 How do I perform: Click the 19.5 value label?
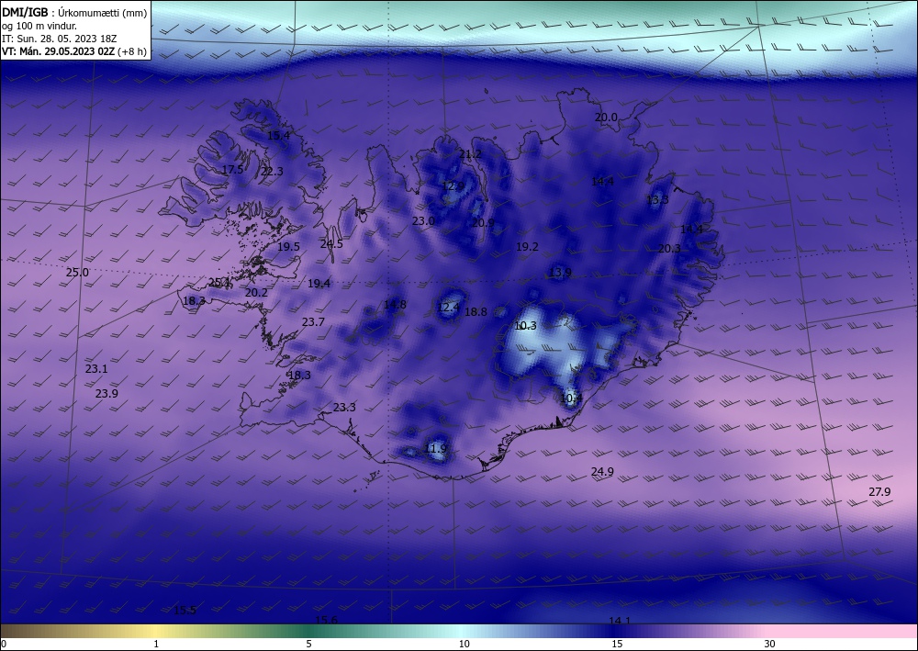tap(288, 247)
